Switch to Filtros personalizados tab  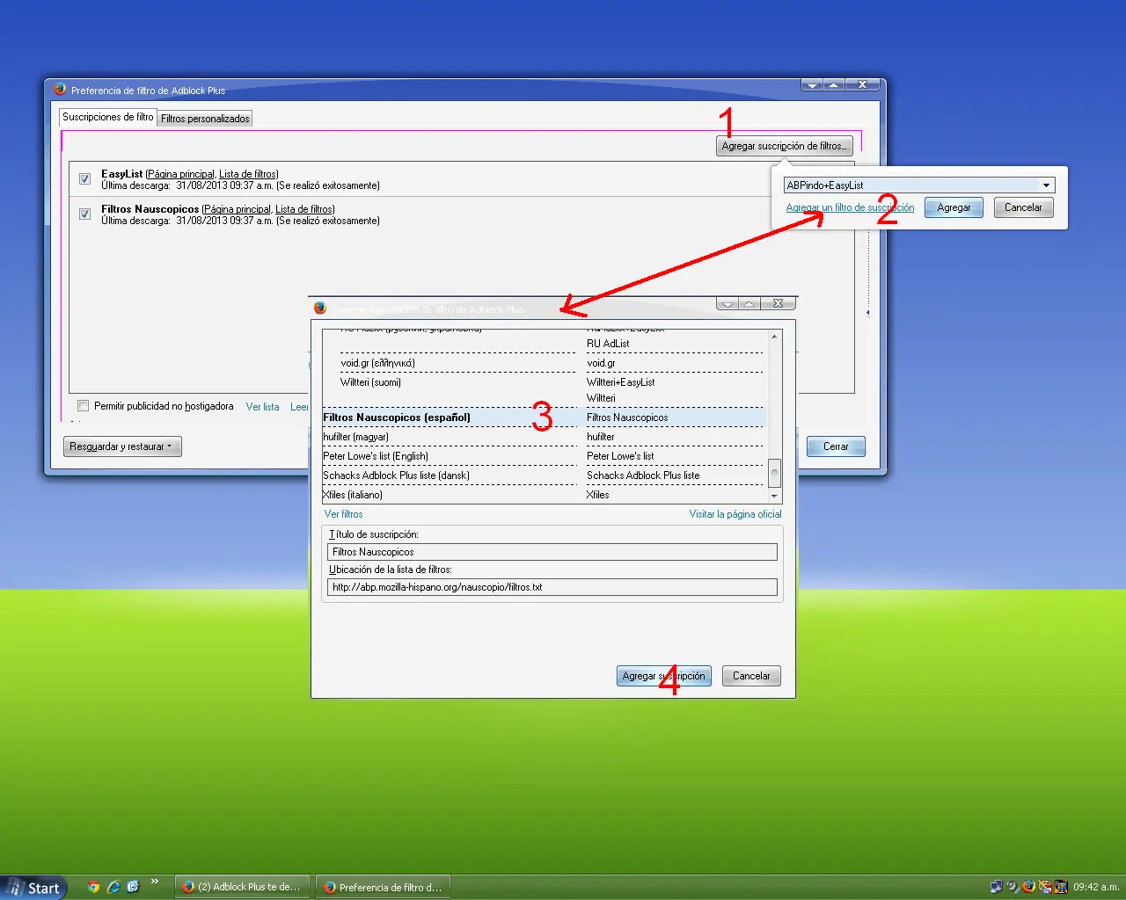[x=205, y=119]
